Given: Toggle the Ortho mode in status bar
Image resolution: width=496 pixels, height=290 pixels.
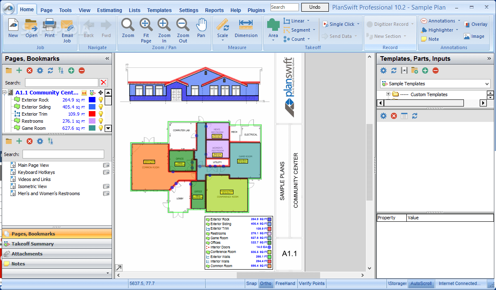Looking at the screenshot, I should (266, 283).
